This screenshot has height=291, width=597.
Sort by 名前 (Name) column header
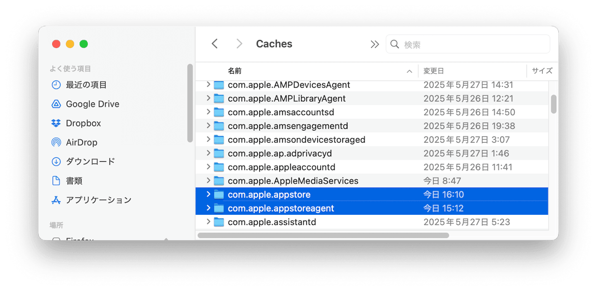pos(235,71)
